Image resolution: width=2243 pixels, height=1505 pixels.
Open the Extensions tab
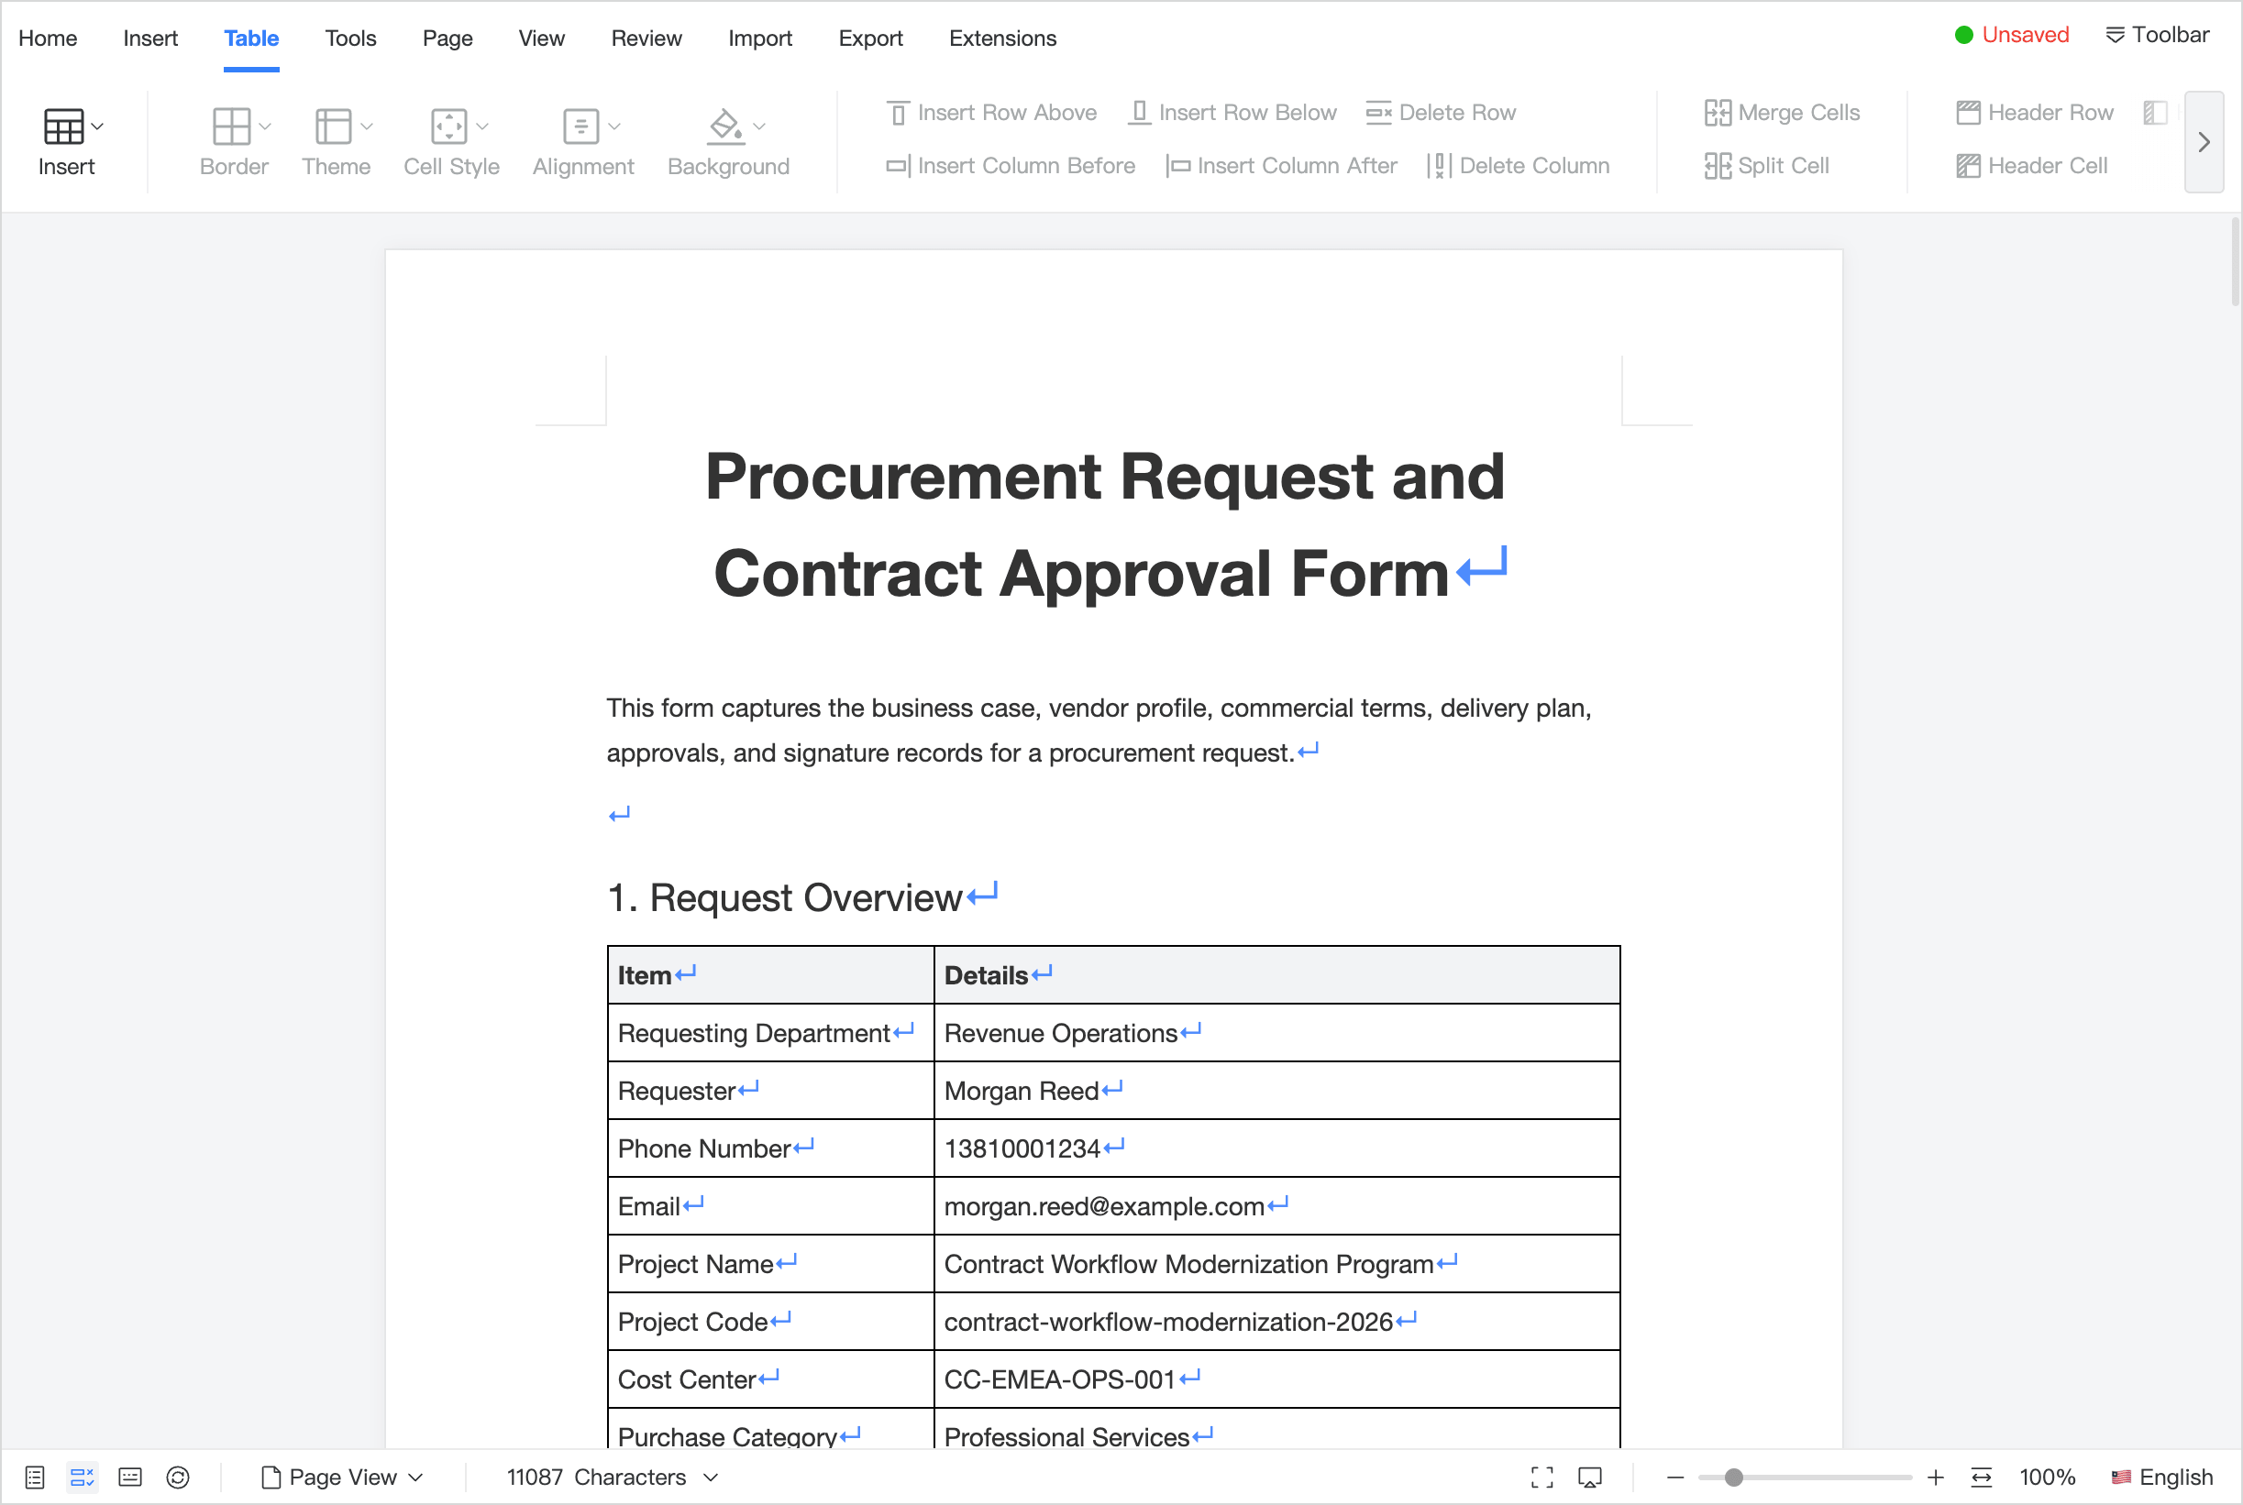tap(1002, 38)
